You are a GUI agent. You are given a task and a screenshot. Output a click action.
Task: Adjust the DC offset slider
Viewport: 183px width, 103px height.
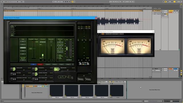pyautogui.click(x=67, y=49)
